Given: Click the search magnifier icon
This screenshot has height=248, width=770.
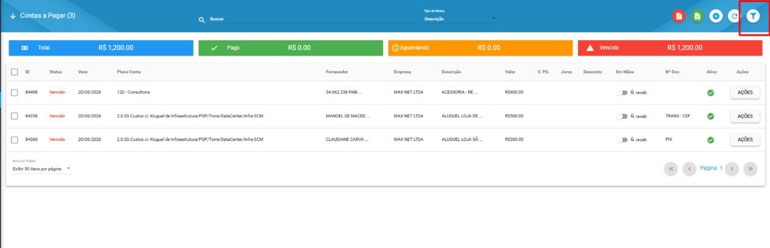Looking at the screenshot, I should coord(202,19).
